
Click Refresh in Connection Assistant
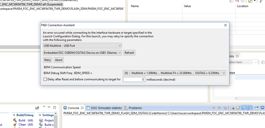click(x=129, y=53)
